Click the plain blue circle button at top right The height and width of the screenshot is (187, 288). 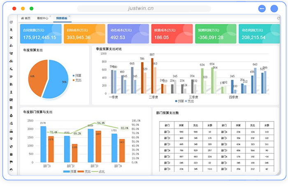pos(274,9)
